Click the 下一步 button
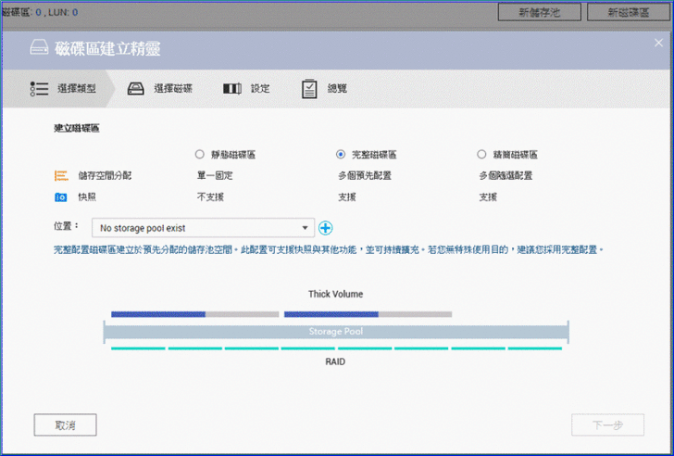This screenshot has width=674, height=456. click(x=607, y=425)
